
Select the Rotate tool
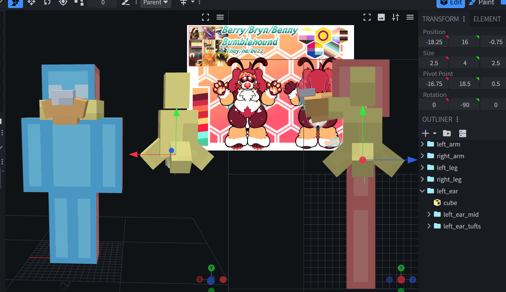pos(47,2)
